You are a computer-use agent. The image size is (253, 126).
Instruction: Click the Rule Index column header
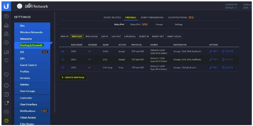point(77,45)
